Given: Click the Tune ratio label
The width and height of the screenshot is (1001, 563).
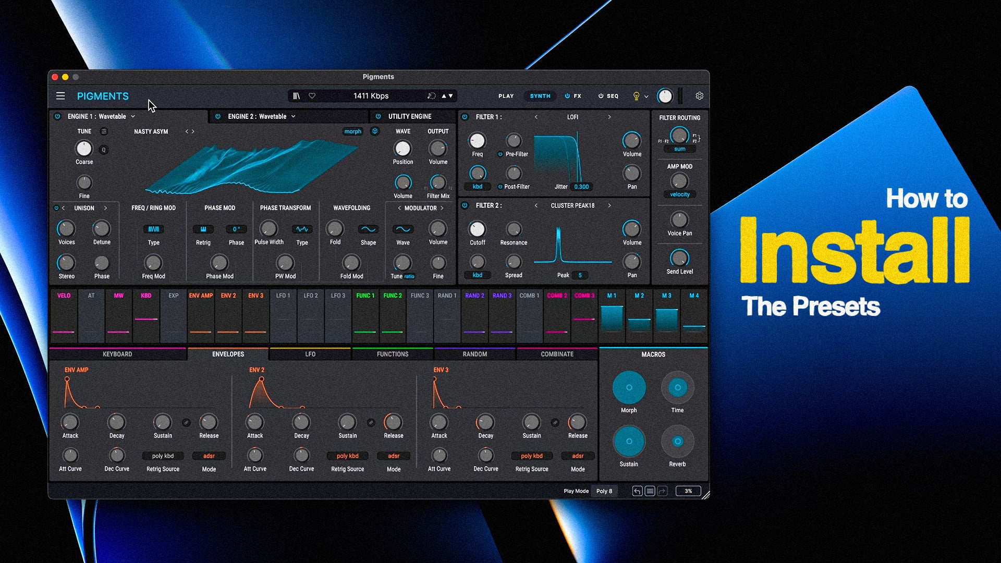Looking at the screenshot, I should click(x=409, y=276).
